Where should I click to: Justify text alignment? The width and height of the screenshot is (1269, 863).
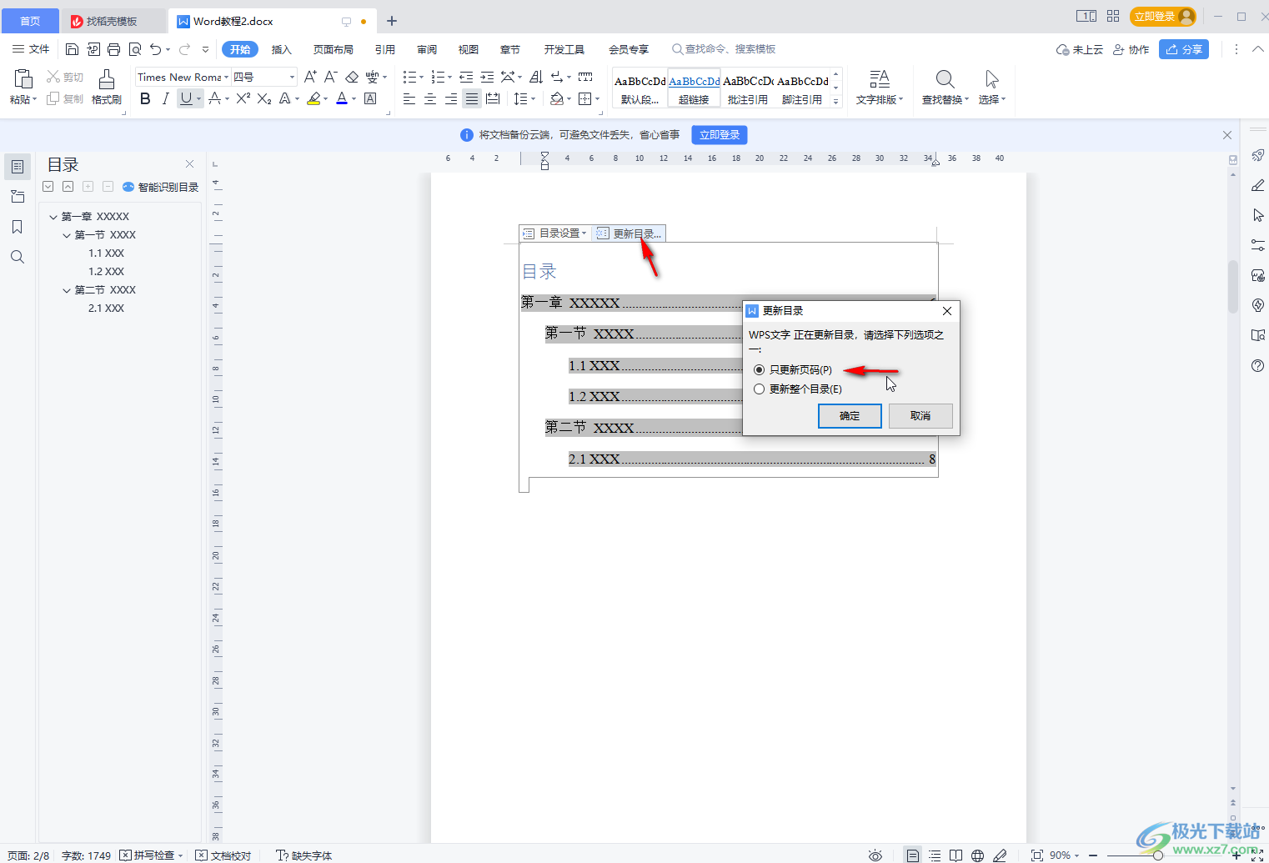[x=472, y=98]
